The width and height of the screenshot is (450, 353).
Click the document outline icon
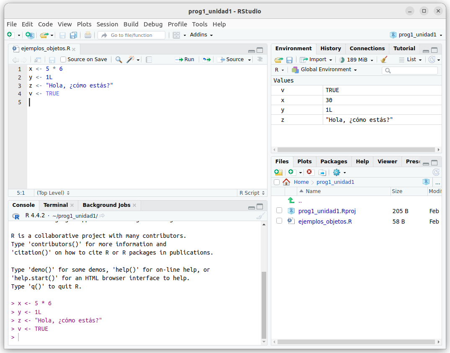pos(260,59)
